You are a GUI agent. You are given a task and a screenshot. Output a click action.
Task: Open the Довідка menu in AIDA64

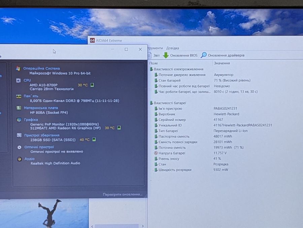coord(173,48)
